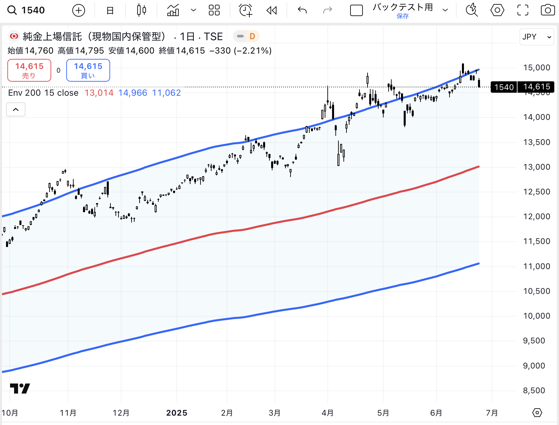This screenshot has height=425, width=559.
Task: Open the quick search lightning icon
Action: (x=472, y=10)
